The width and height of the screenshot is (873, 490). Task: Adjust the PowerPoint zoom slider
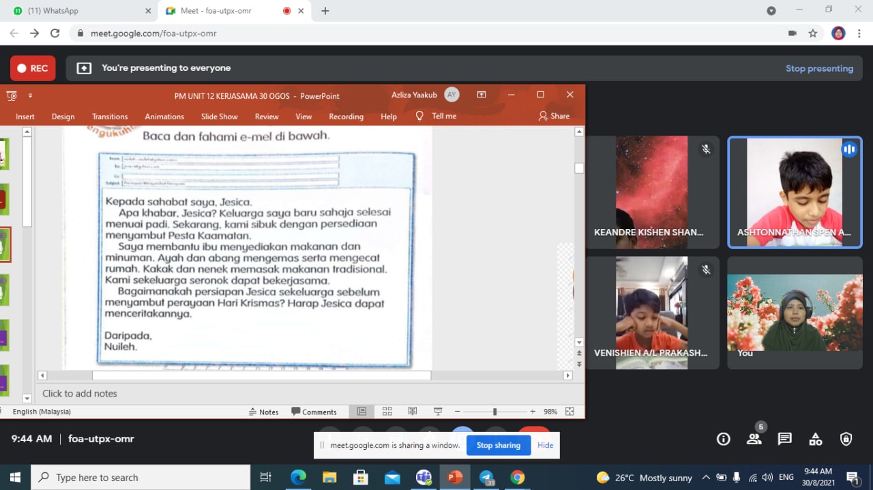click(x=494, y=412)
